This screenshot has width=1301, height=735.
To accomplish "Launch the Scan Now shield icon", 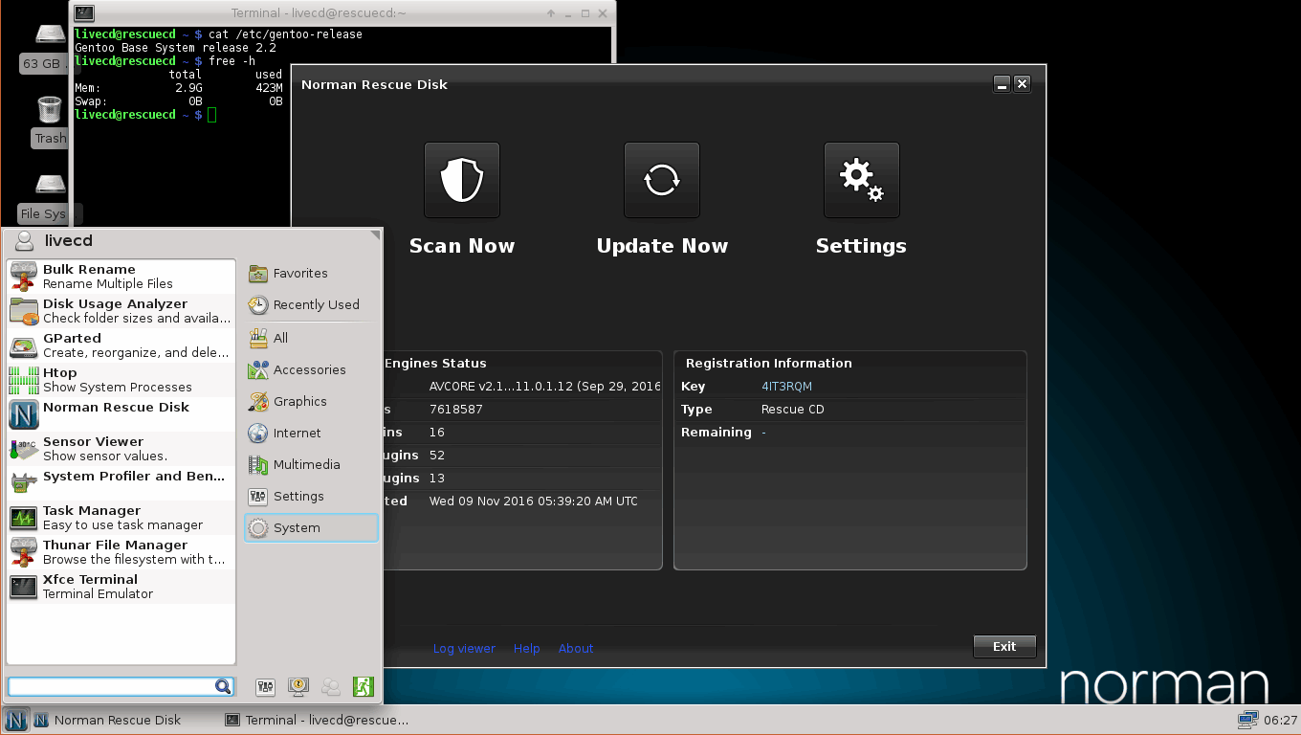I will coord(461,180).
